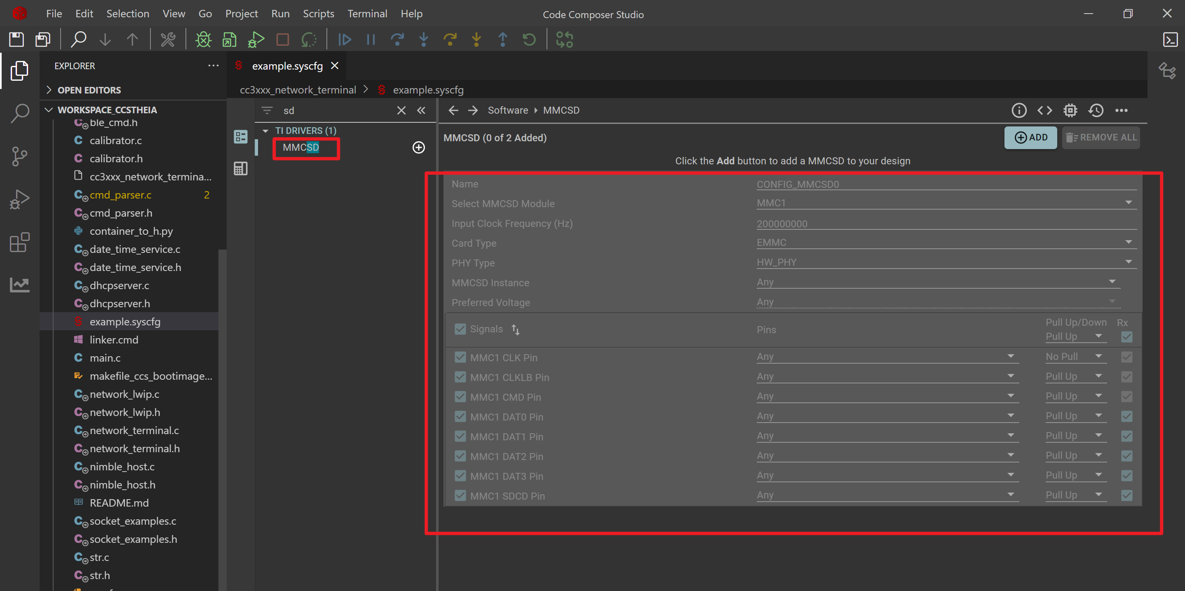
Task: Open the Explorer activity bar icon
Action: pos(19,71)
